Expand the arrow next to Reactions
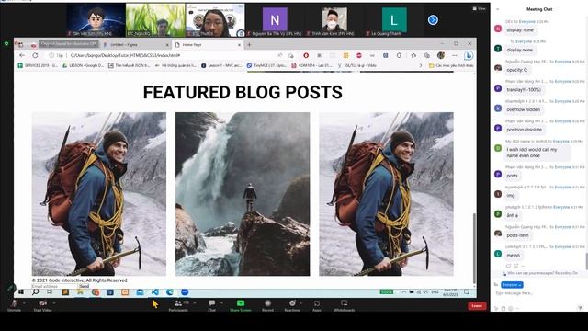 pyautogui.click(x=300, y=302)
